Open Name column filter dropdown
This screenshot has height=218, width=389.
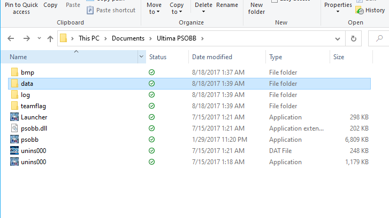click(142, 57)
